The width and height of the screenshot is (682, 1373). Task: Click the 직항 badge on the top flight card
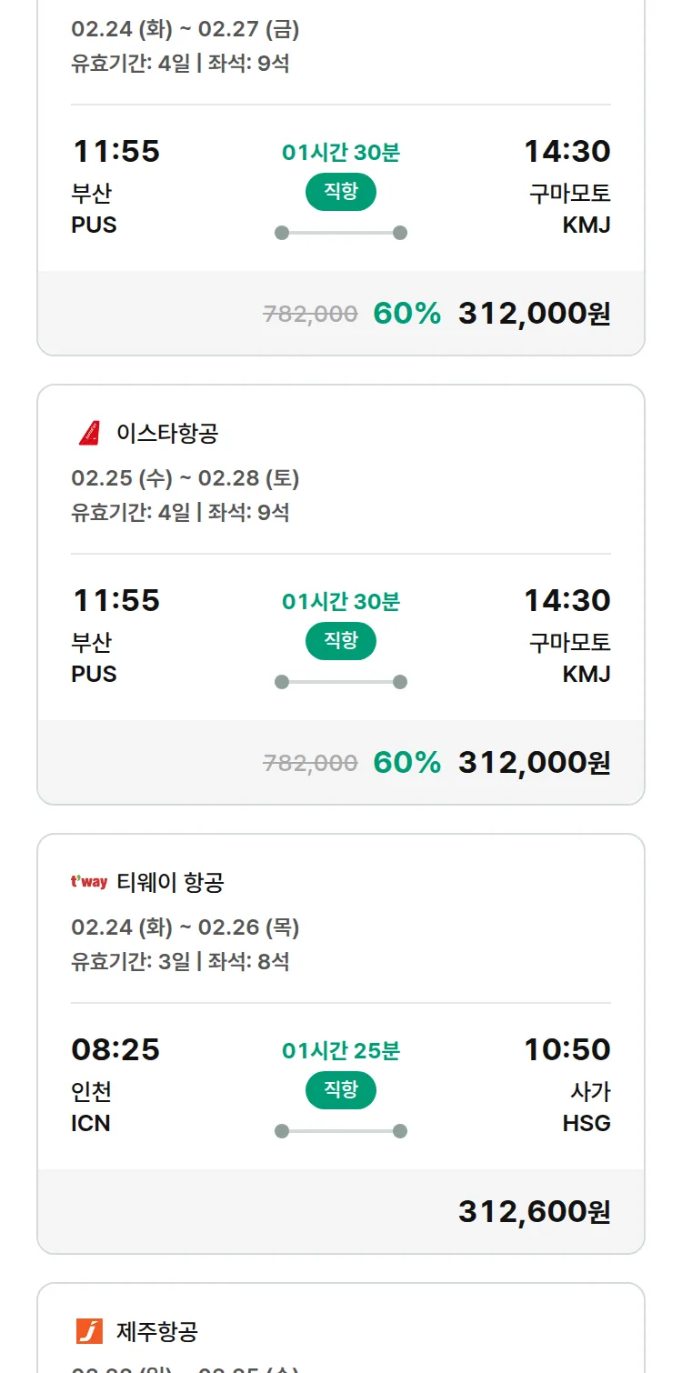340,192
